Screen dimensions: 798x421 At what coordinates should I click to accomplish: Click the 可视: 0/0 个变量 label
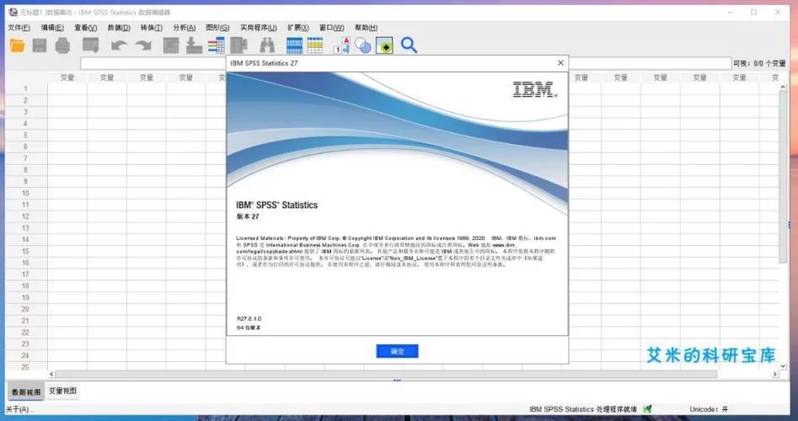758,63
